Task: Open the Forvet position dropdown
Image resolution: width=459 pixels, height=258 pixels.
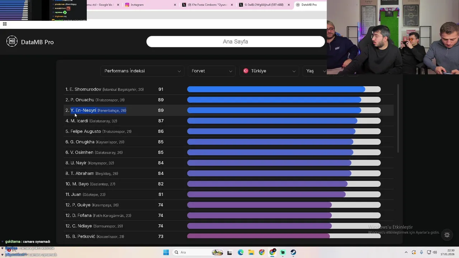Action: click(x=212, y=71)
